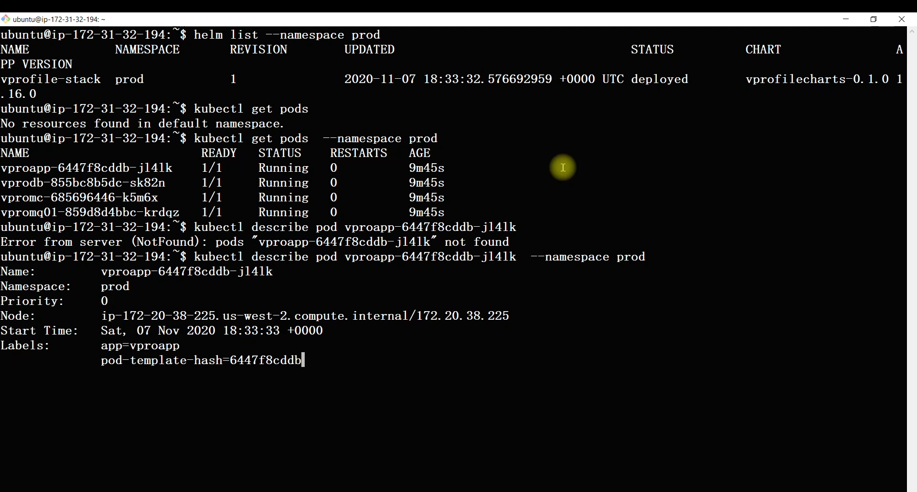The height and width of the screenshot is (492, 917).
Task: Click the 'Namespace:' field label
Action: point(36,286)
